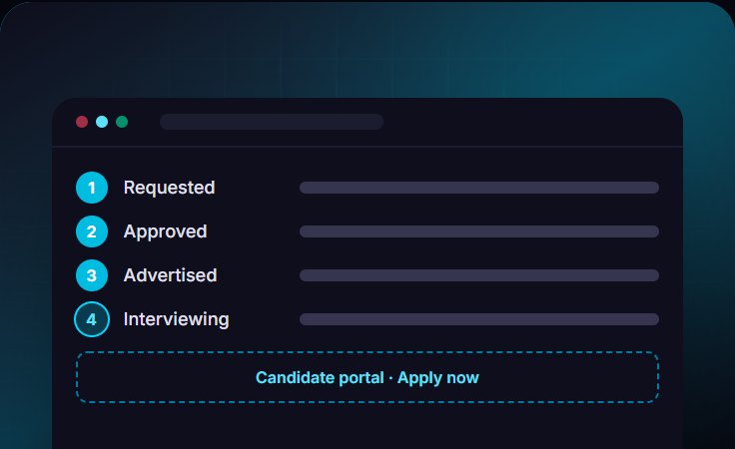Click the placeholder bar in the Interviewing row
Screen dimensions: 735x449
point(479,319)
